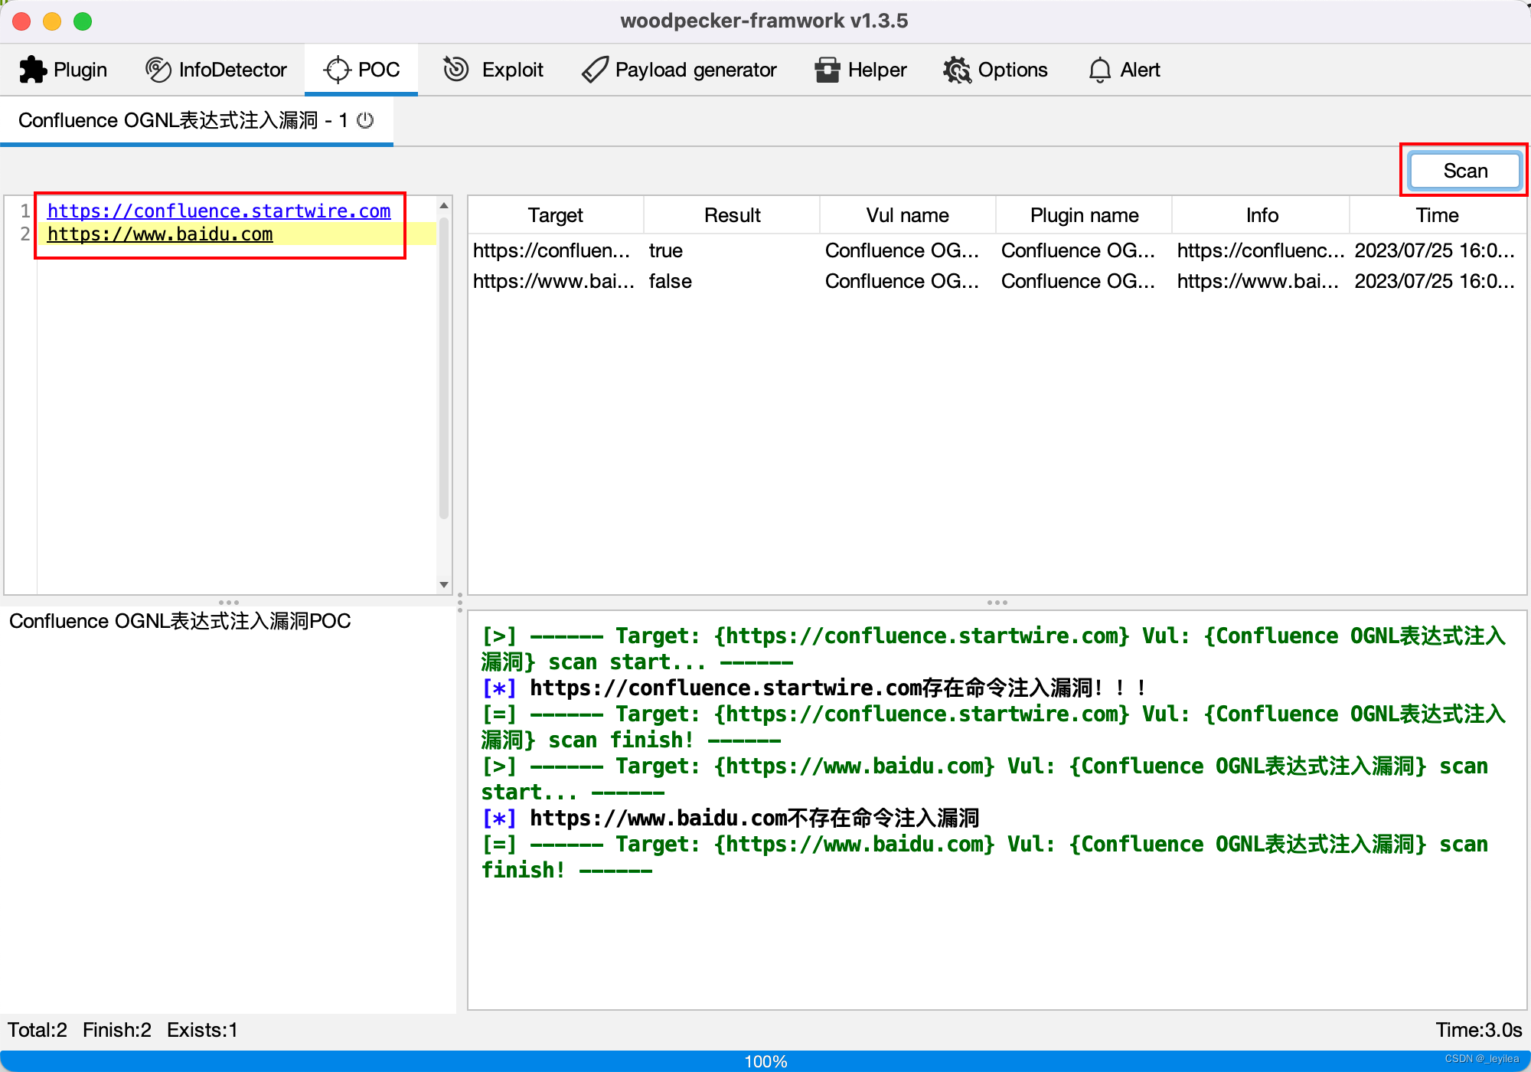1531x1072 pixels.
Task: Open the Alert bell icon
Action: pyautogui.click(x=1100, y=69)
